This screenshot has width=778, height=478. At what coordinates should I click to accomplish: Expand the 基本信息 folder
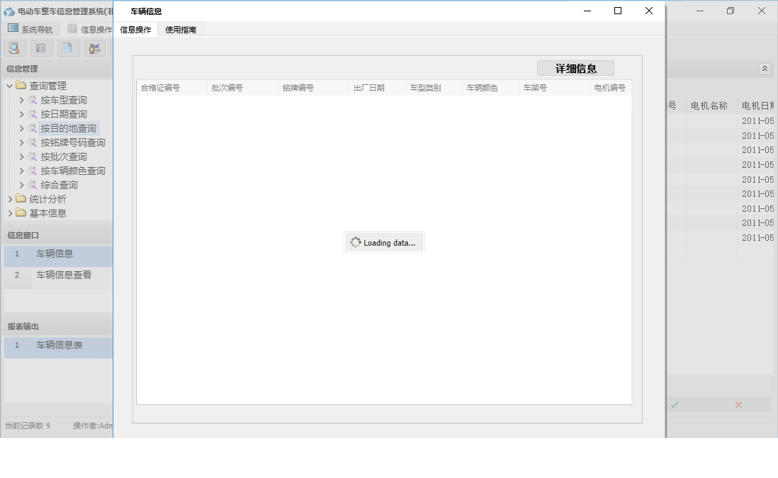click(x=9, y=212)
